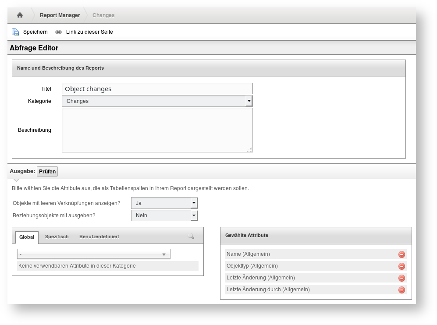
Task: Go to Report Manager breadcrumb
Action: click(60, 15)
